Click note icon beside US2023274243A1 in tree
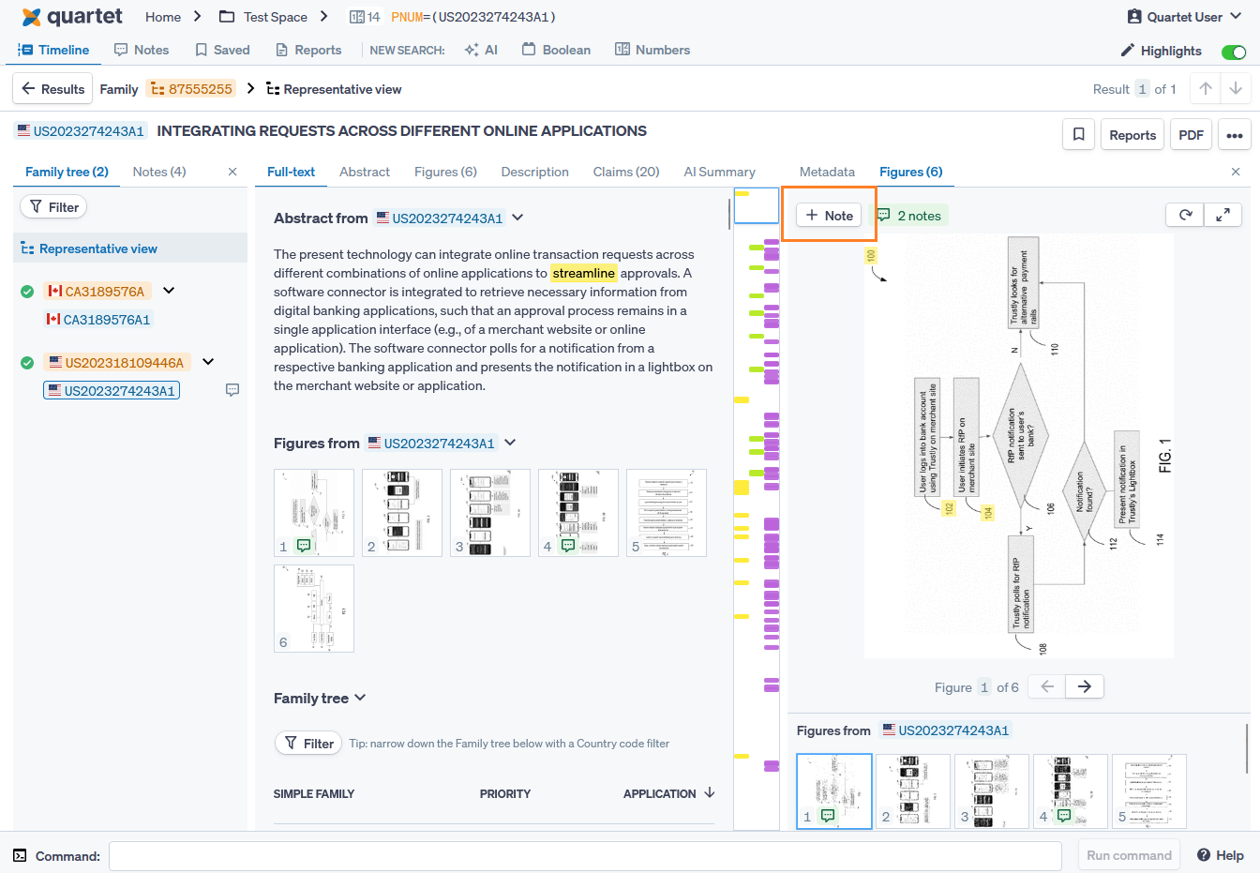Image resolution: width=1260 pixels, height=873 pixels. point(232,390)
